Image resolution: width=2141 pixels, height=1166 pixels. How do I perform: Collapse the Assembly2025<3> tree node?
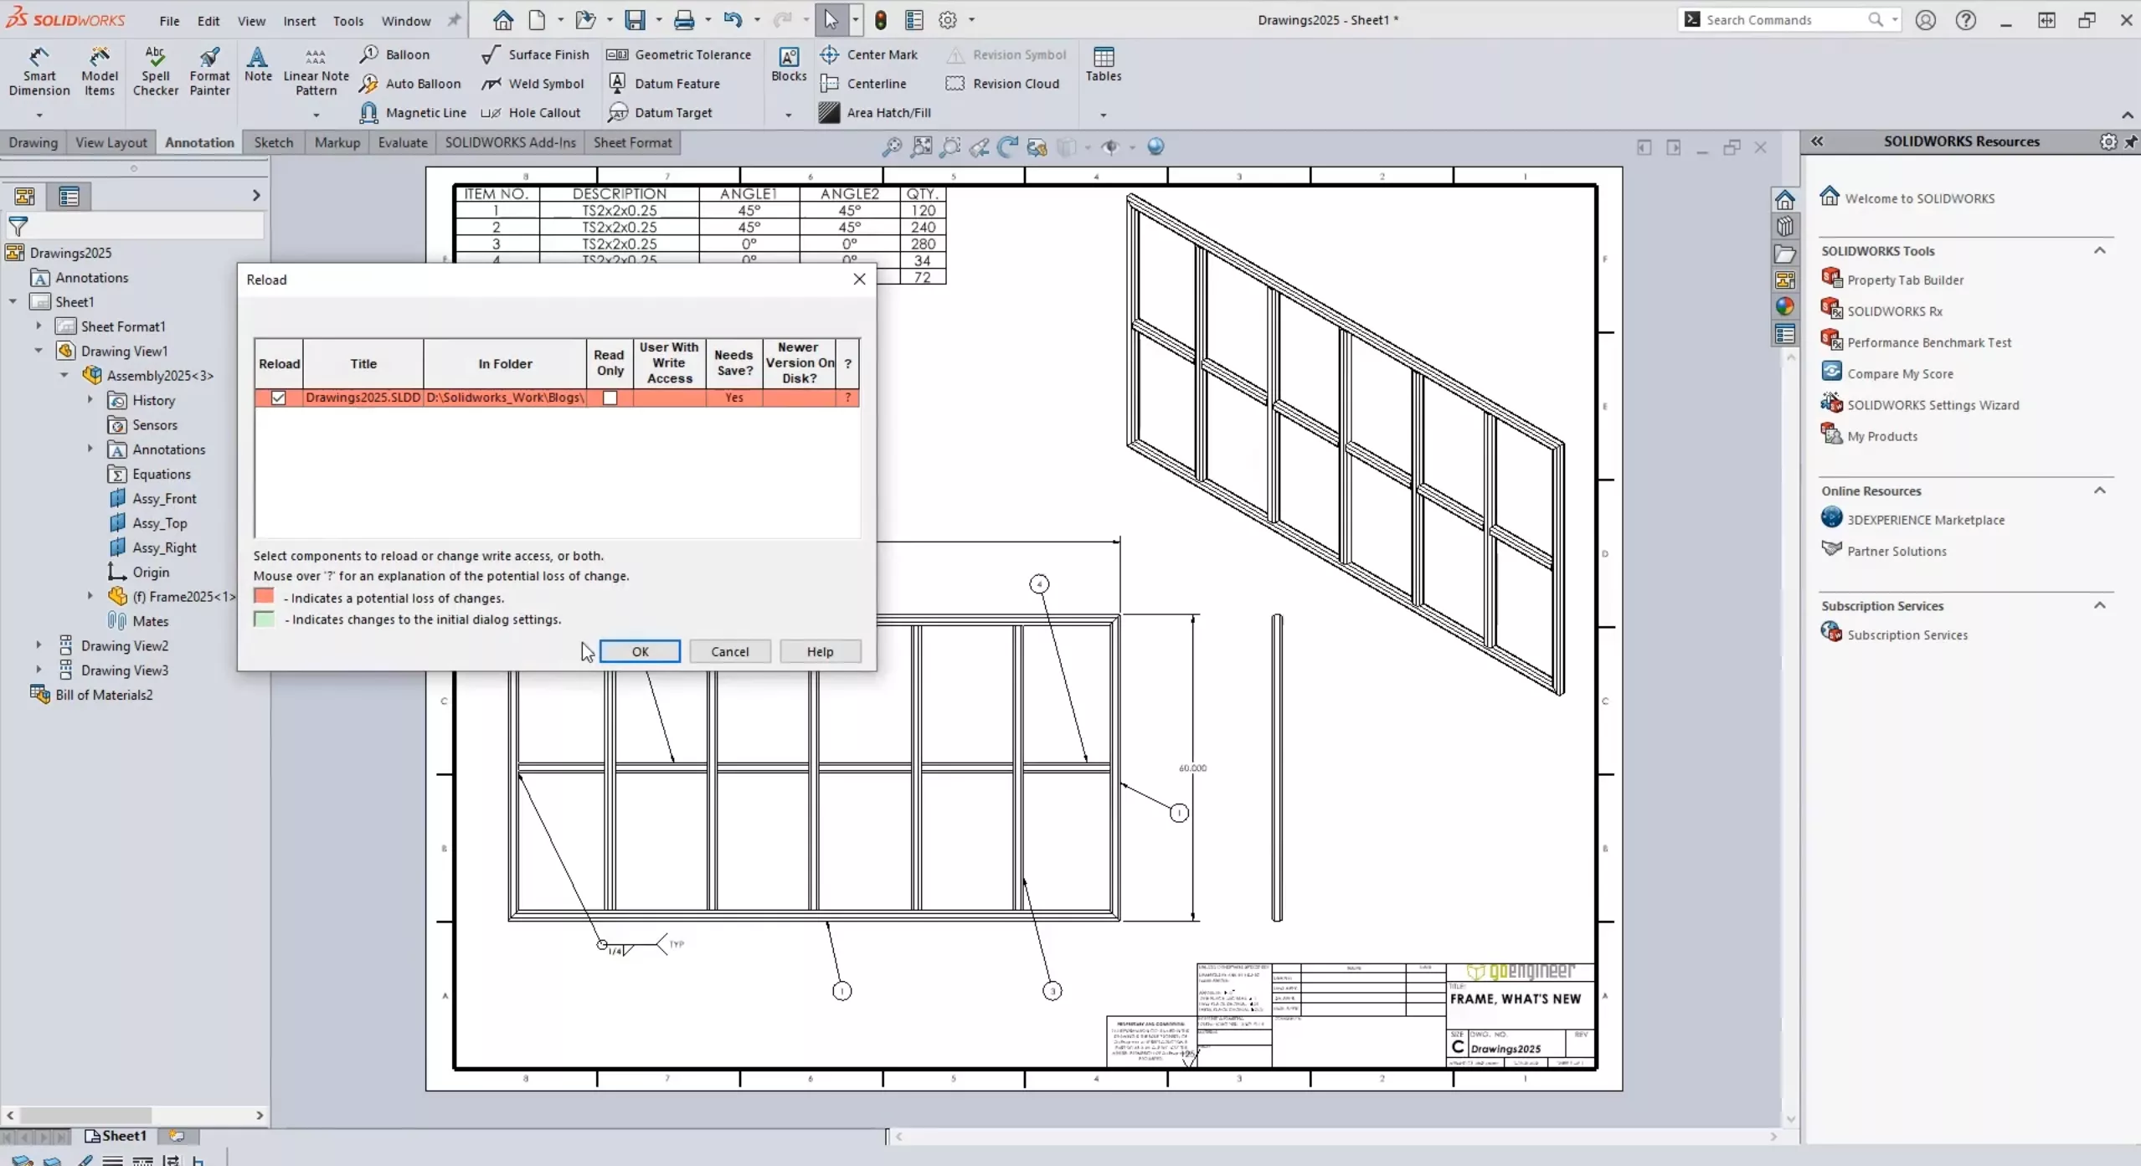pos(64,376)
